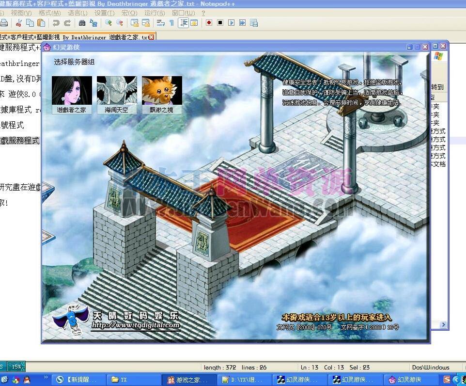Open the 视图(V) menu
The image size is (466, 386).
(21, 13)
